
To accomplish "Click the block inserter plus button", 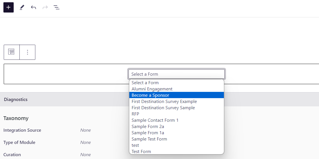I will click(9, 7).
